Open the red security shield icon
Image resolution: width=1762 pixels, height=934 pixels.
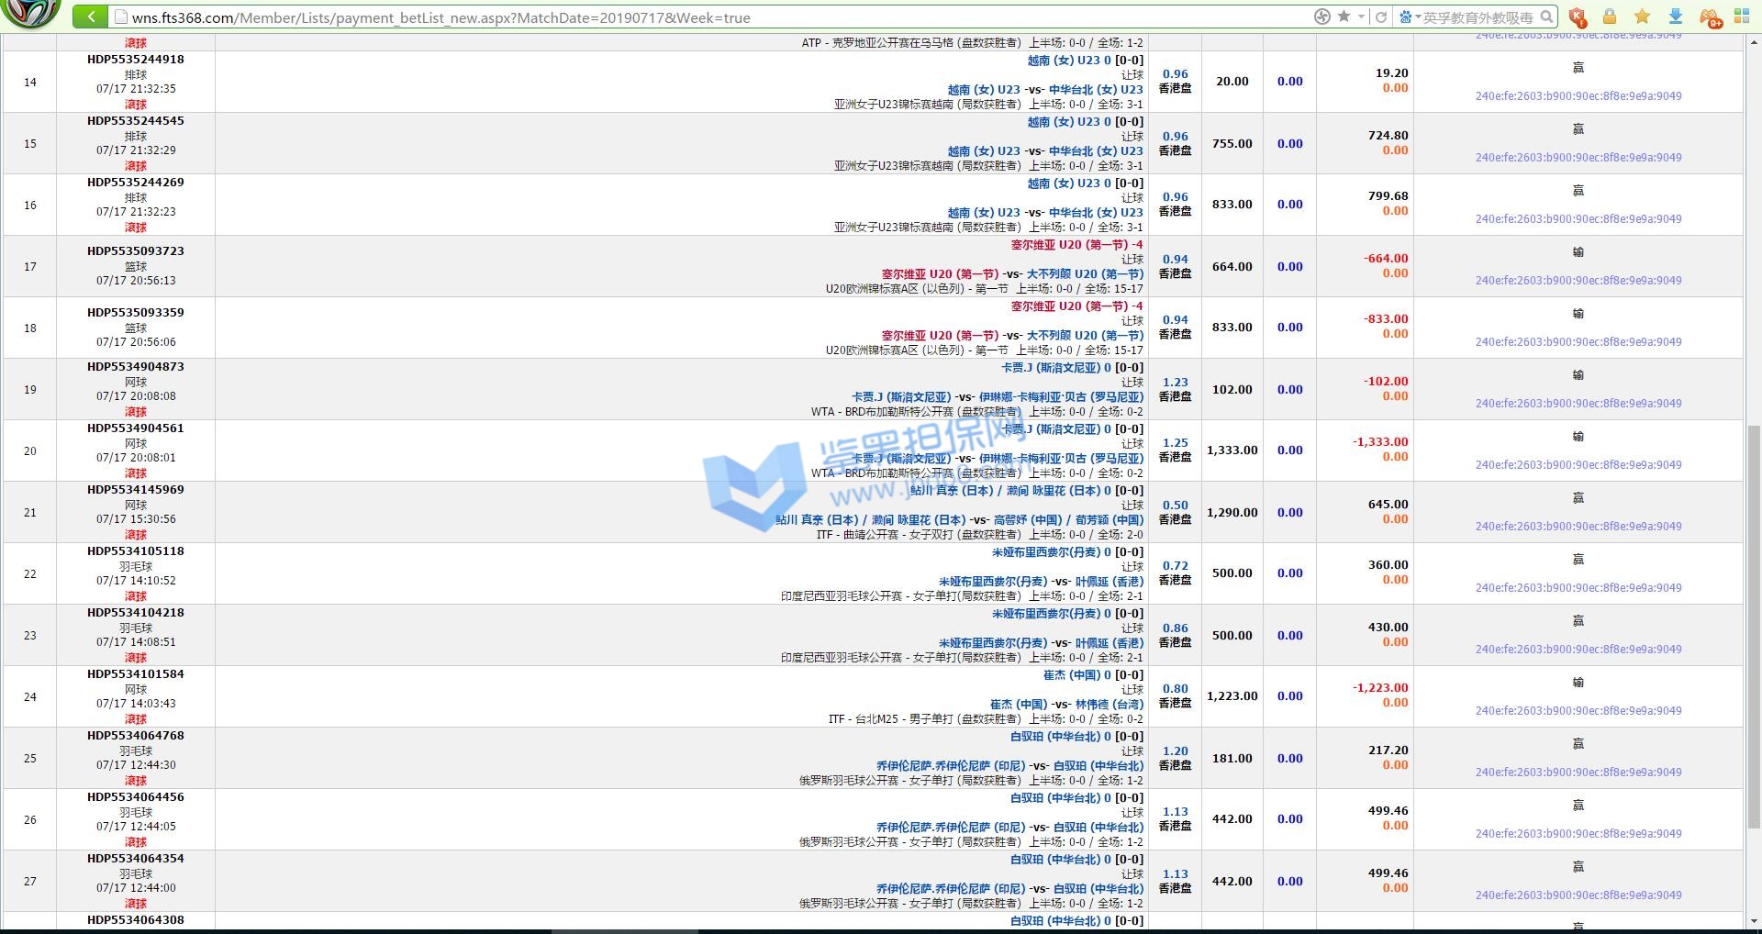click(x=1577, y=17)
